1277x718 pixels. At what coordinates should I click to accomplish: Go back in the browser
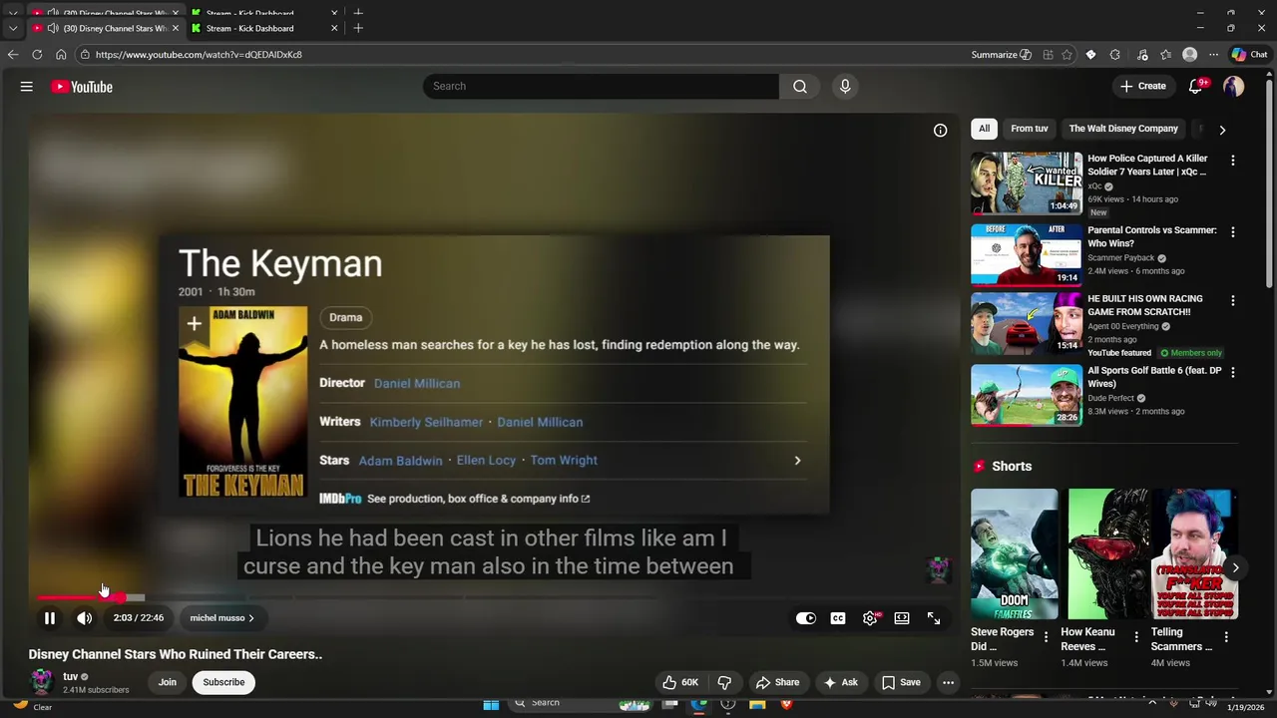click(13, 54)
